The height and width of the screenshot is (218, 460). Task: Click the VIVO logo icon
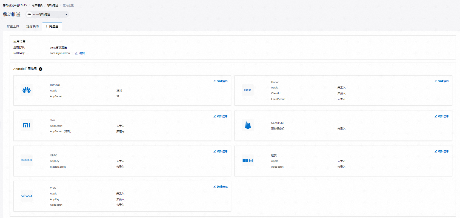[27, 196]
